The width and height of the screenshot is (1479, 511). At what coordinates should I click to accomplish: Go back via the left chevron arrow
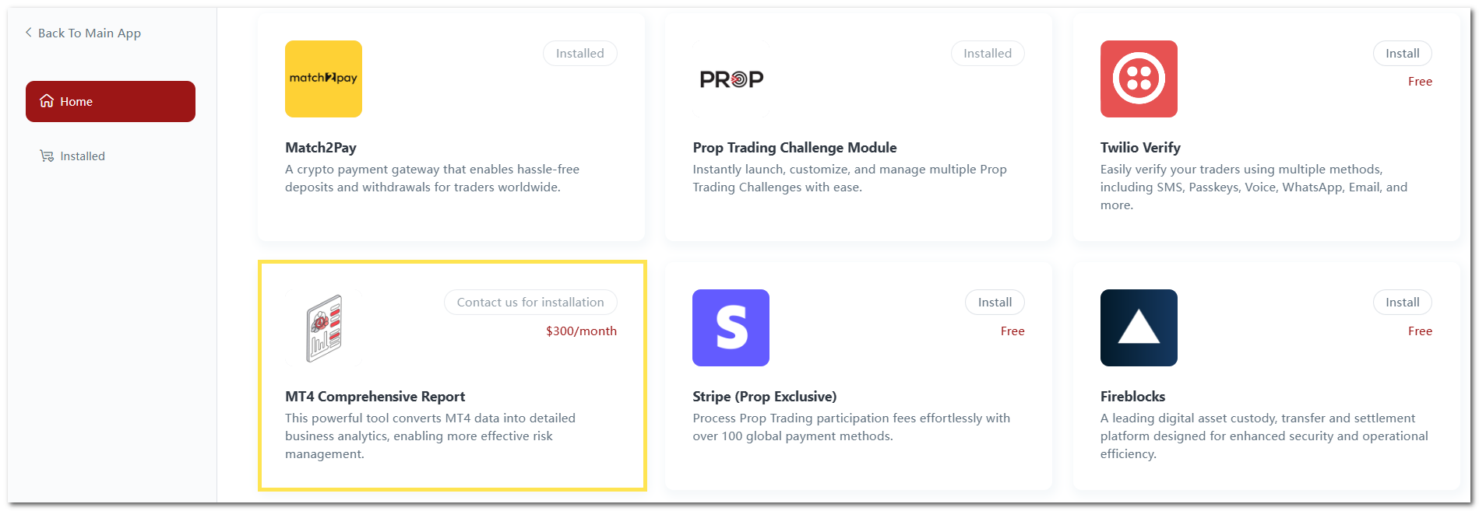(x=29, y=33)
